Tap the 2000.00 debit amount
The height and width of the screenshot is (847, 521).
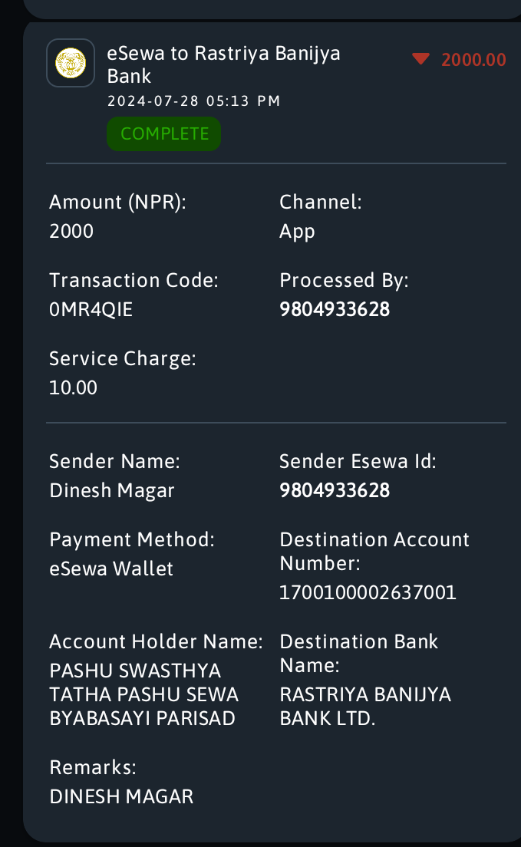(473, 59)
